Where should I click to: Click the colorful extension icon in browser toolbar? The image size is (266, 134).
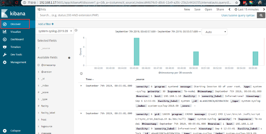coord(251,2)
